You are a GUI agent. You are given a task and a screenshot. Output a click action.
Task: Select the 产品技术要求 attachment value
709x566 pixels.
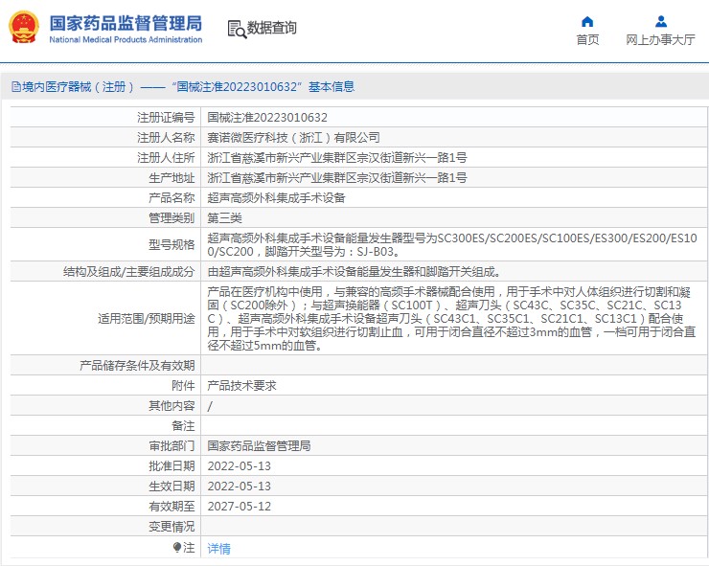tap(241, 386)
